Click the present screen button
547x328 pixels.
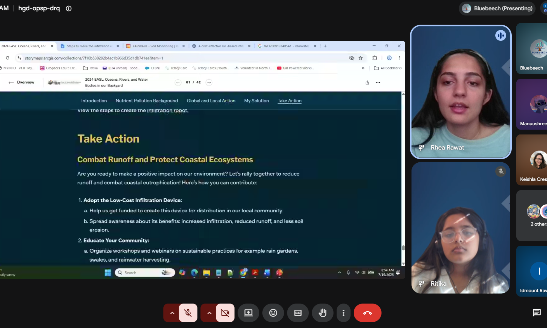click(248, 313)
